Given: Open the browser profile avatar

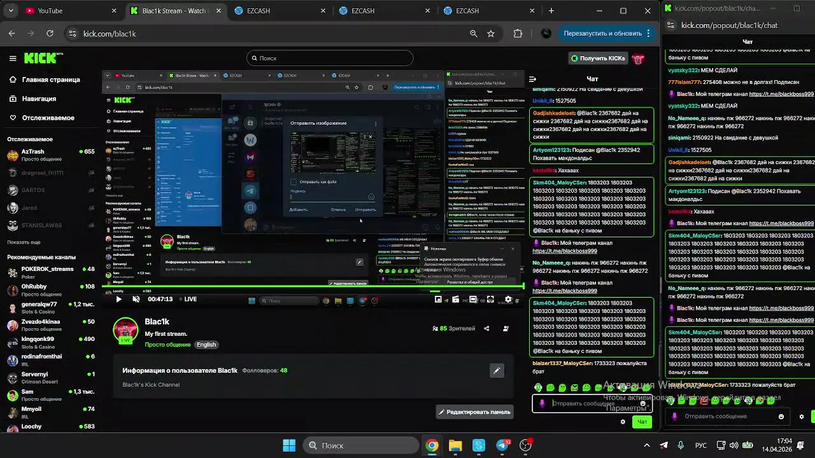Looking at the screenshot, I should click(546, 34).
